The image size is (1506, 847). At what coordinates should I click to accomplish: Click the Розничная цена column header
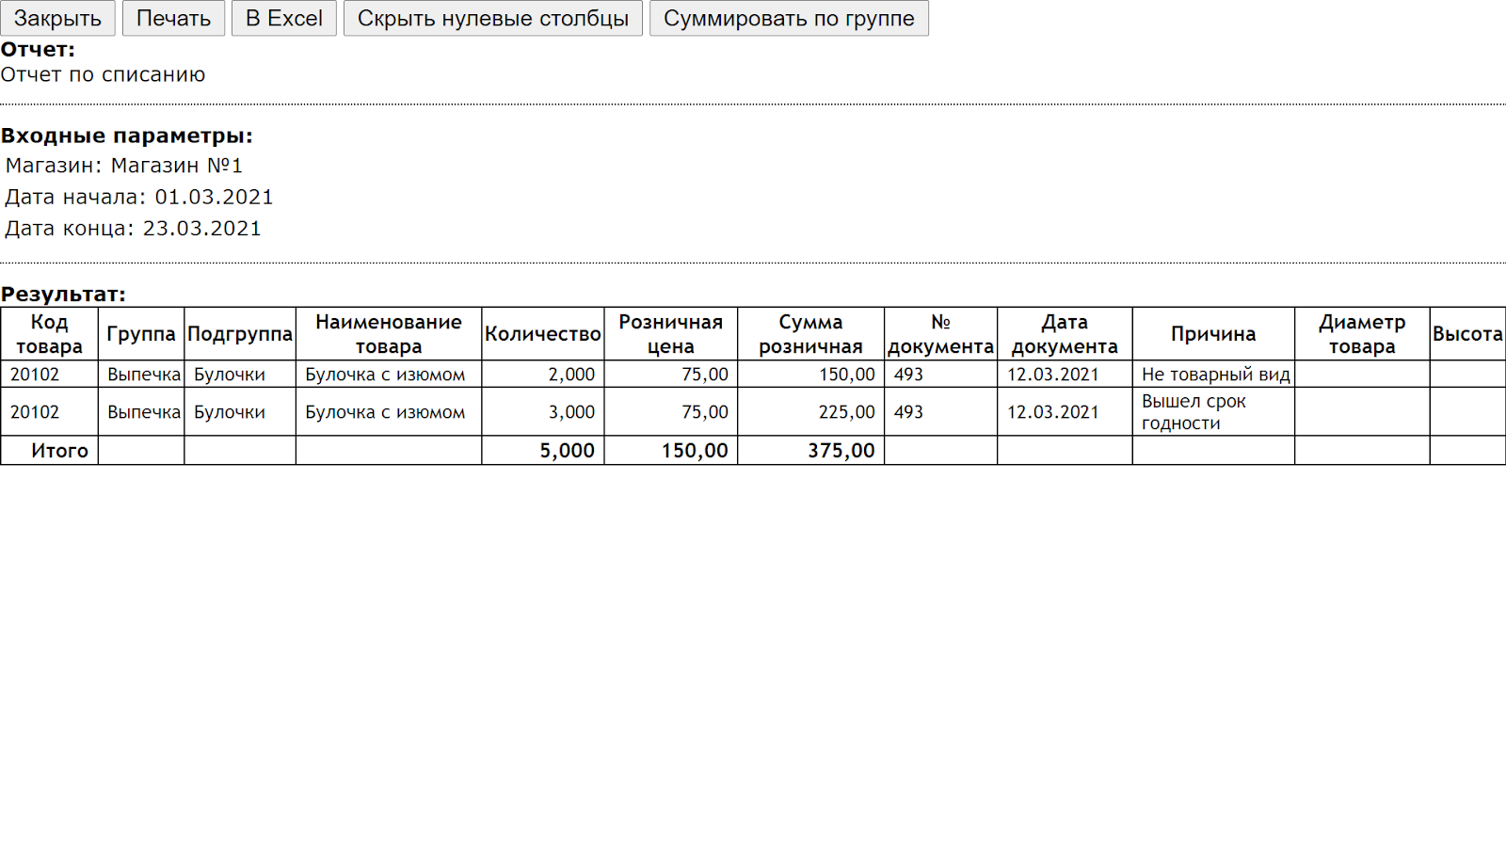[670, 334]
